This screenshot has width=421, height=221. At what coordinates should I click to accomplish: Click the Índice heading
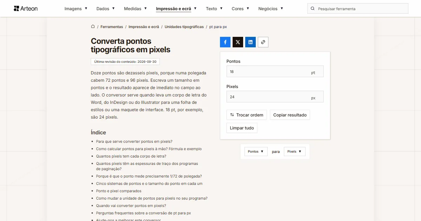pos(98,132)
